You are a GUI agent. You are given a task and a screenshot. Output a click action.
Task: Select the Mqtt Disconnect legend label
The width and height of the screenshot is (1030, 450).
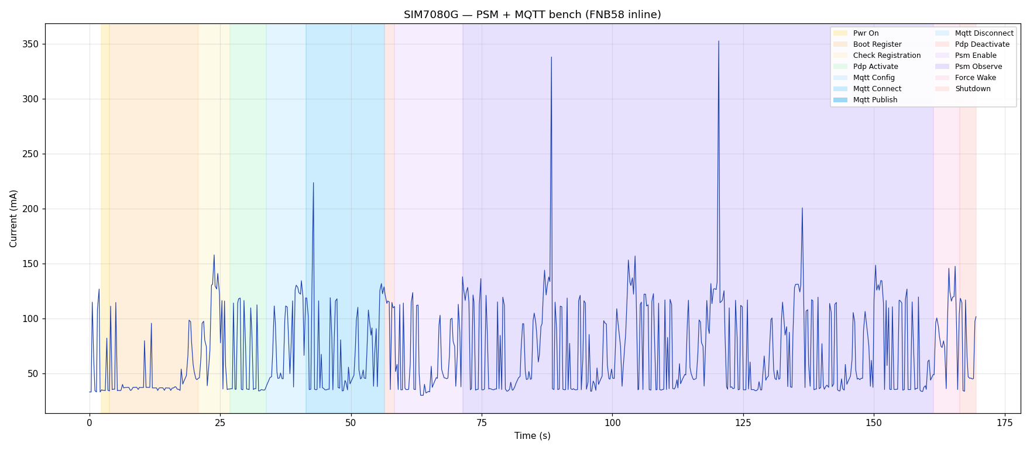click(x=984, y=33)
